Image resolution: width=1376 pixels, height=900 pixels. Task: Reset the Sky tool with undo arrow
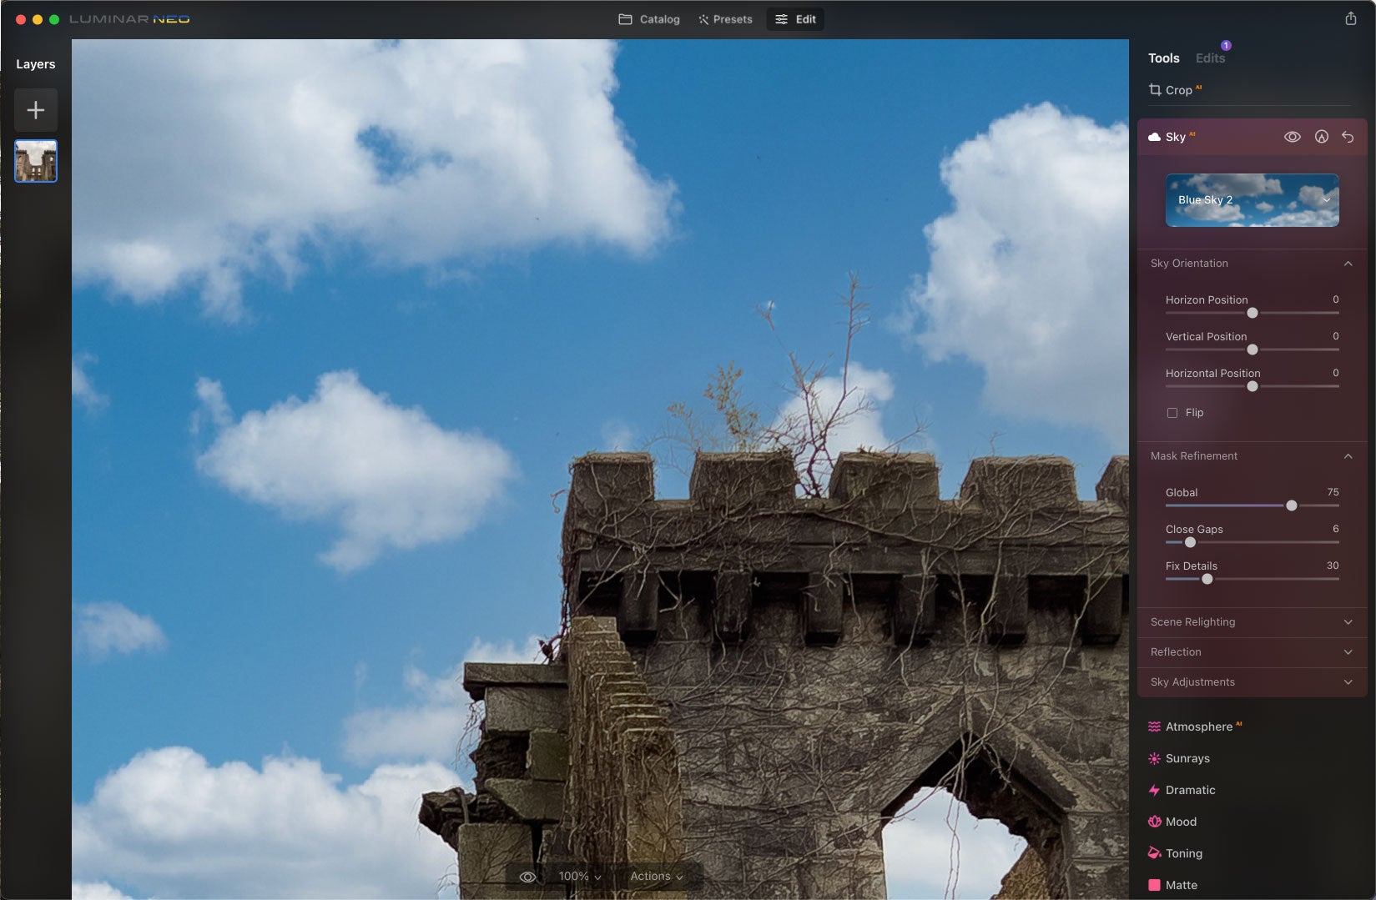pyautogui.click(x=1348, y=137)
